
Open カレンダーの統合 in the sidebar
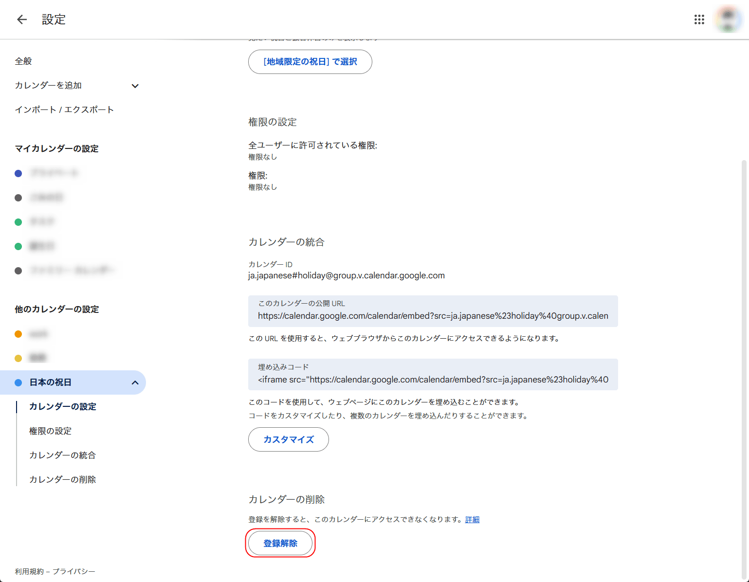coord(62,455)
